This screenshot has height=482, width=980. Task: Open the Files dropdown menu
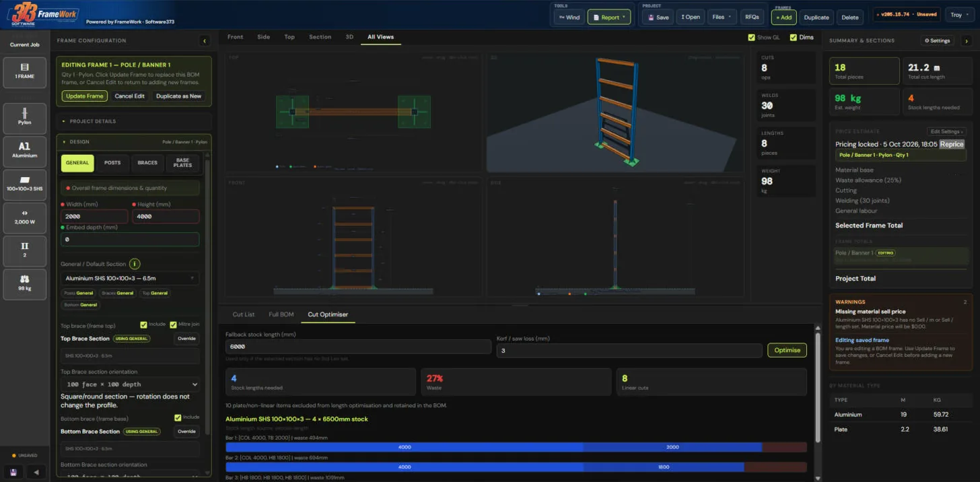(722, 17)
